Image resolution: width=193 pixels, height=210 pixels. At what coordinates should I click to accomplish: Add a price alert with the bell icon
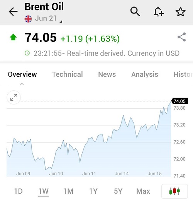pos(159,12)
